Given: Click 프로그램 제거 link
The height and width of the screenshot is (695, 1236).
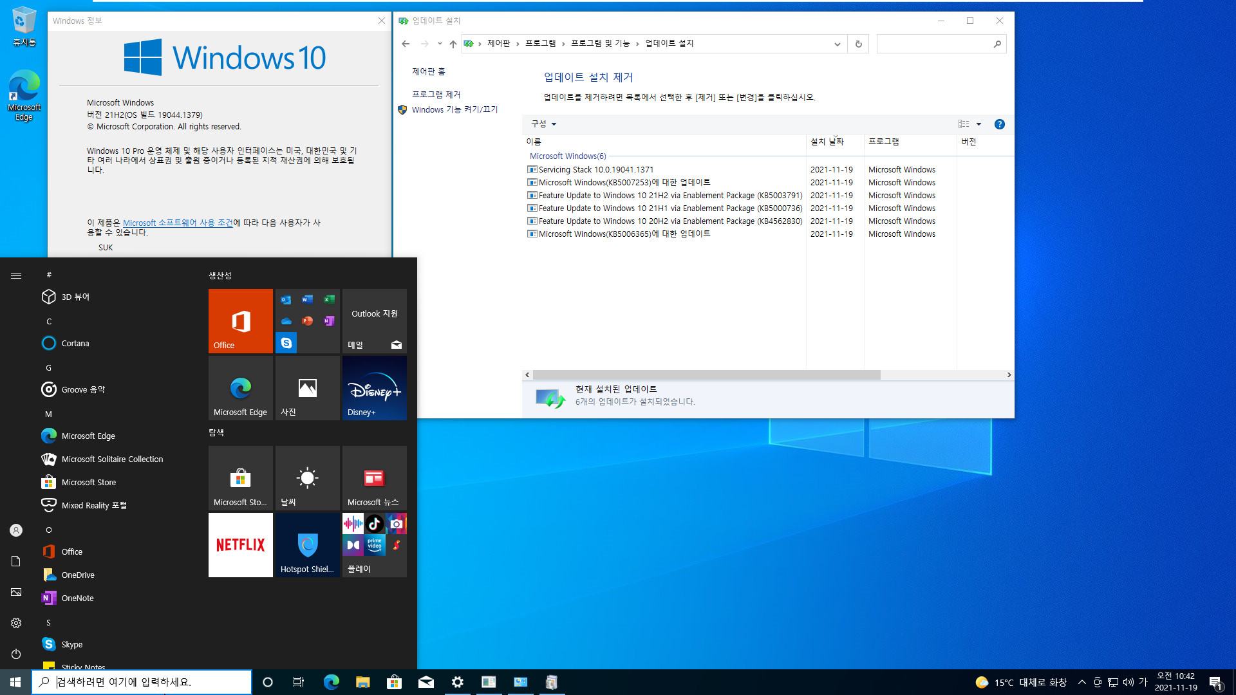Looking at the screenshot, I should 436,95.
